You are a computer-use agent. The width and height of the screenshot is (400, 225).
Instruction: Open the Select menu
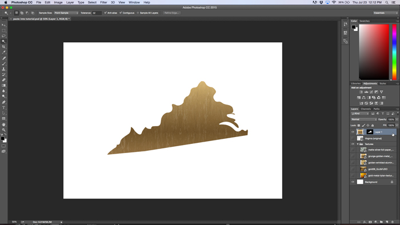(92, 2)
